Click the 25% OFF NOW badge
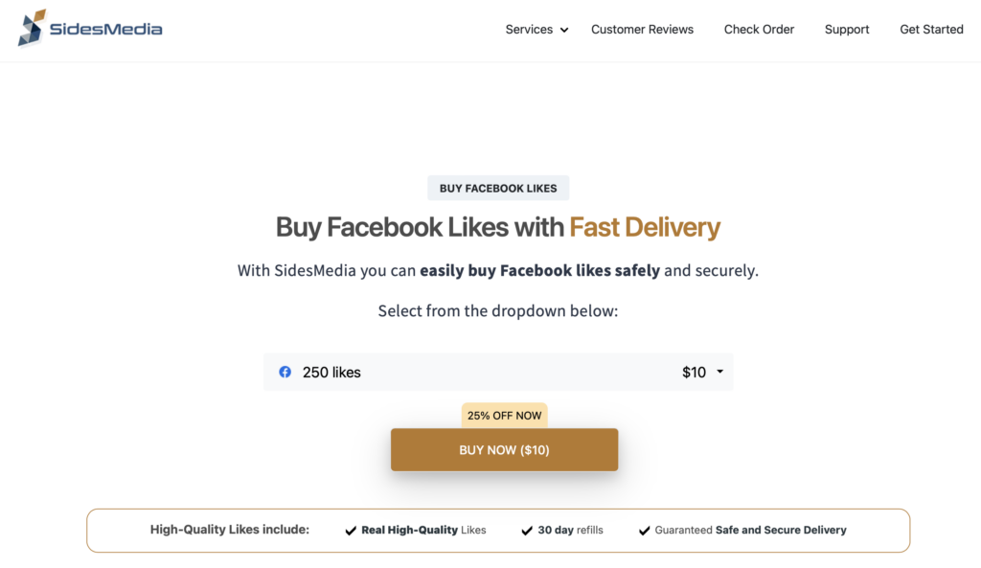 click(505, 416)
